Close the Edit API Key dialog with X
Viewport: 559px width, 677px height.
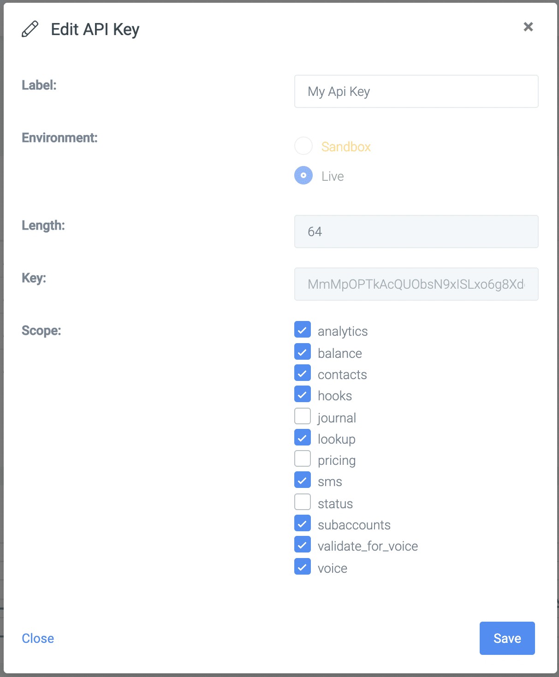pos(528,27)
